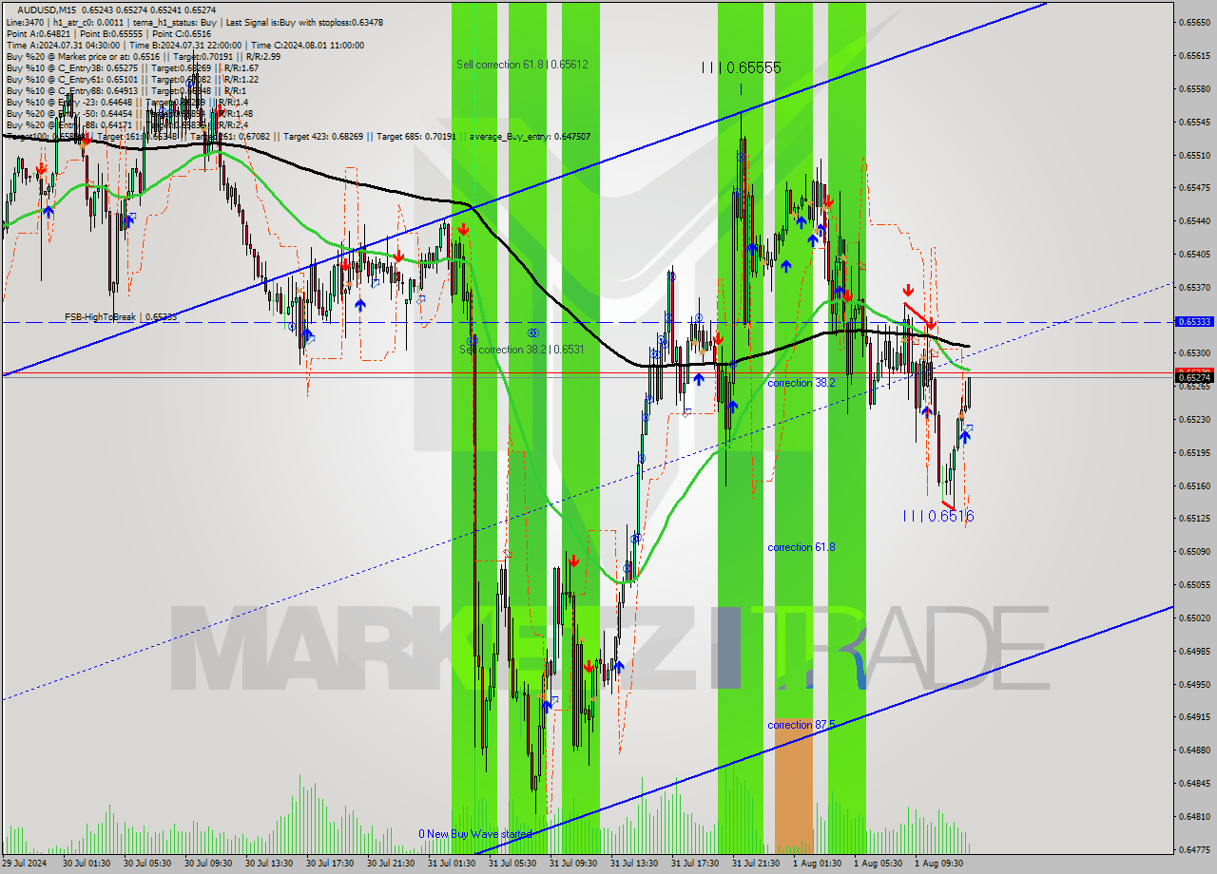Click the 0.65090 price axis label
This screenshot has height=874, width=1217.
click(x=1194, y=551)
